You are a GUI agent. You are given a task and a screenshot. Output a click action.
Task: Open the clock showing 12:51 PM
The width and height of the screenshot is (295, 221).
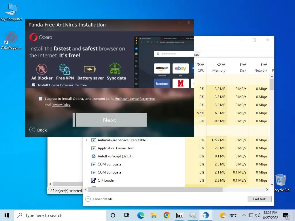coord(270,215)
